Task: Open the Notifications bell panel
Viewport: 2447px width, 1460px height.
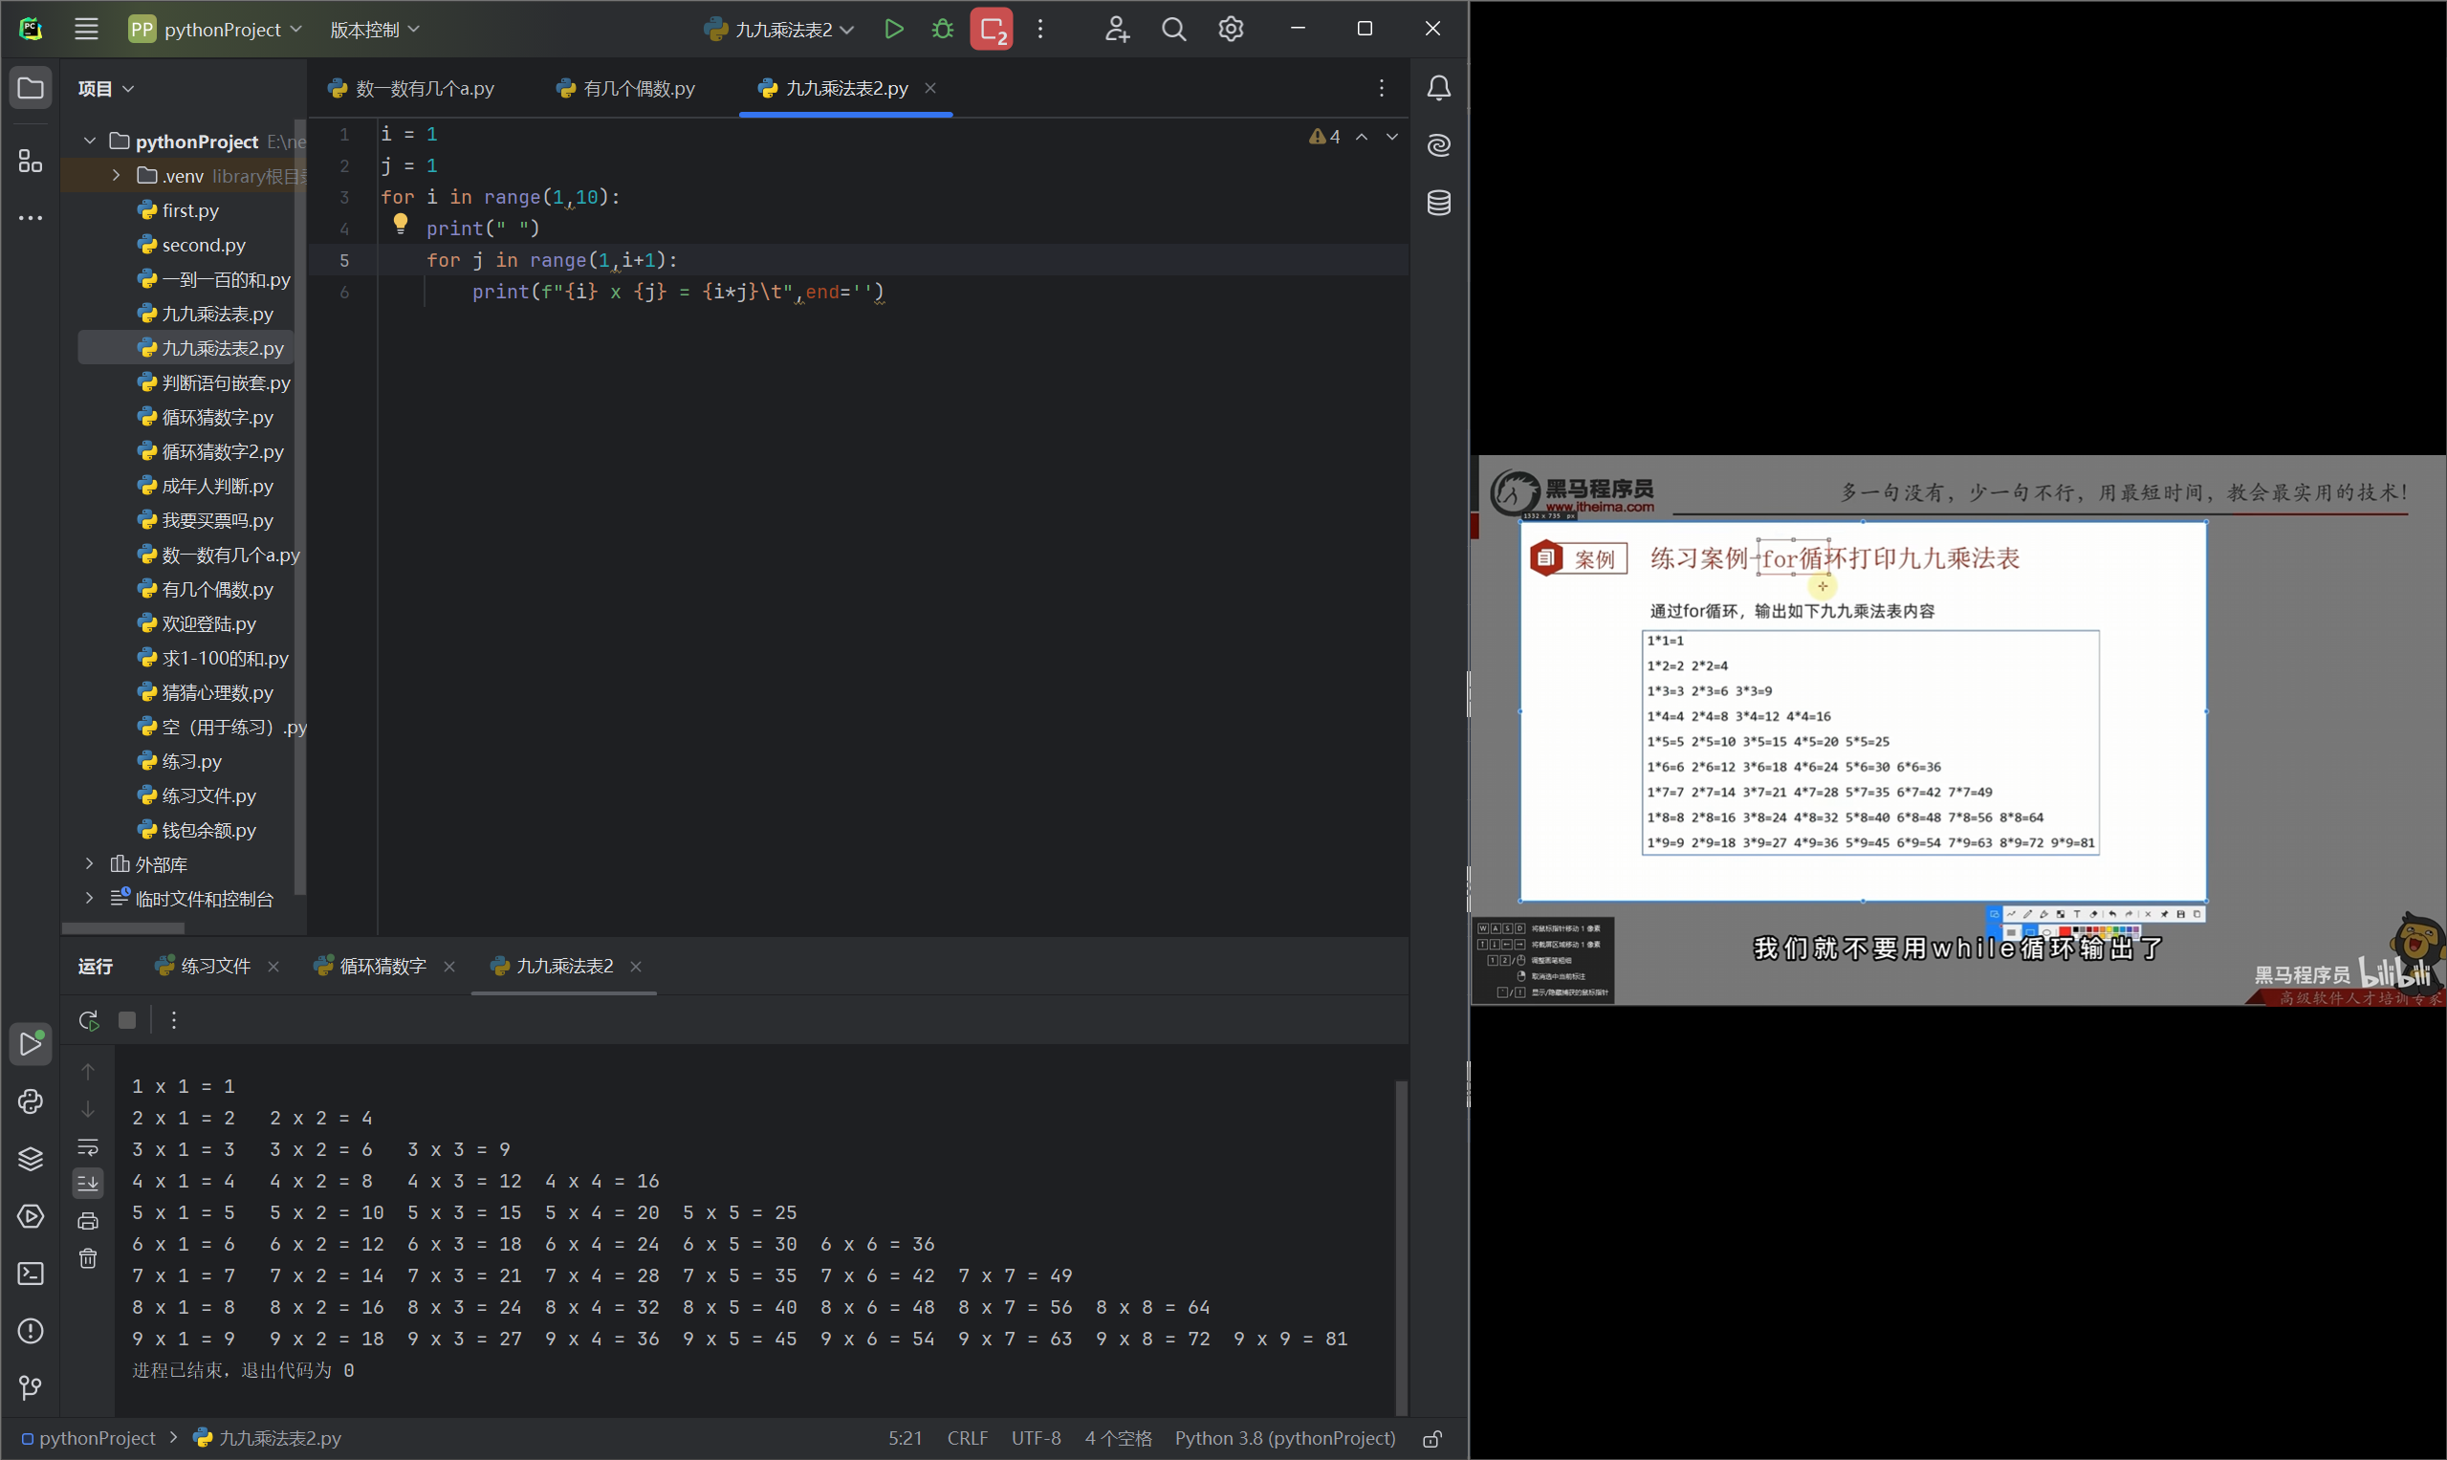Action: [x=1438, y=89]
